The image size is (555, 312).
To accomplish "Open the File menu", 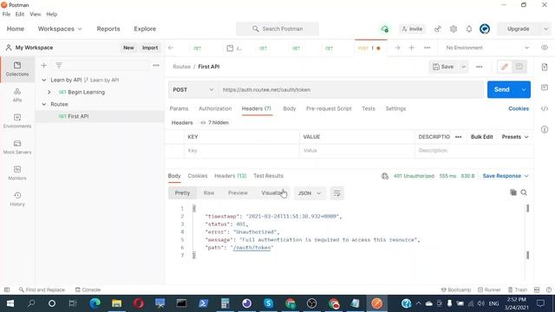I will pos(6,14).
